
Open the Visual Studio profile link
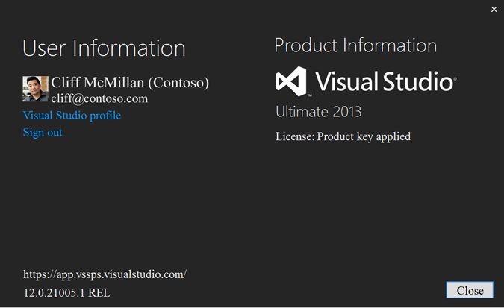pos(72,116)
